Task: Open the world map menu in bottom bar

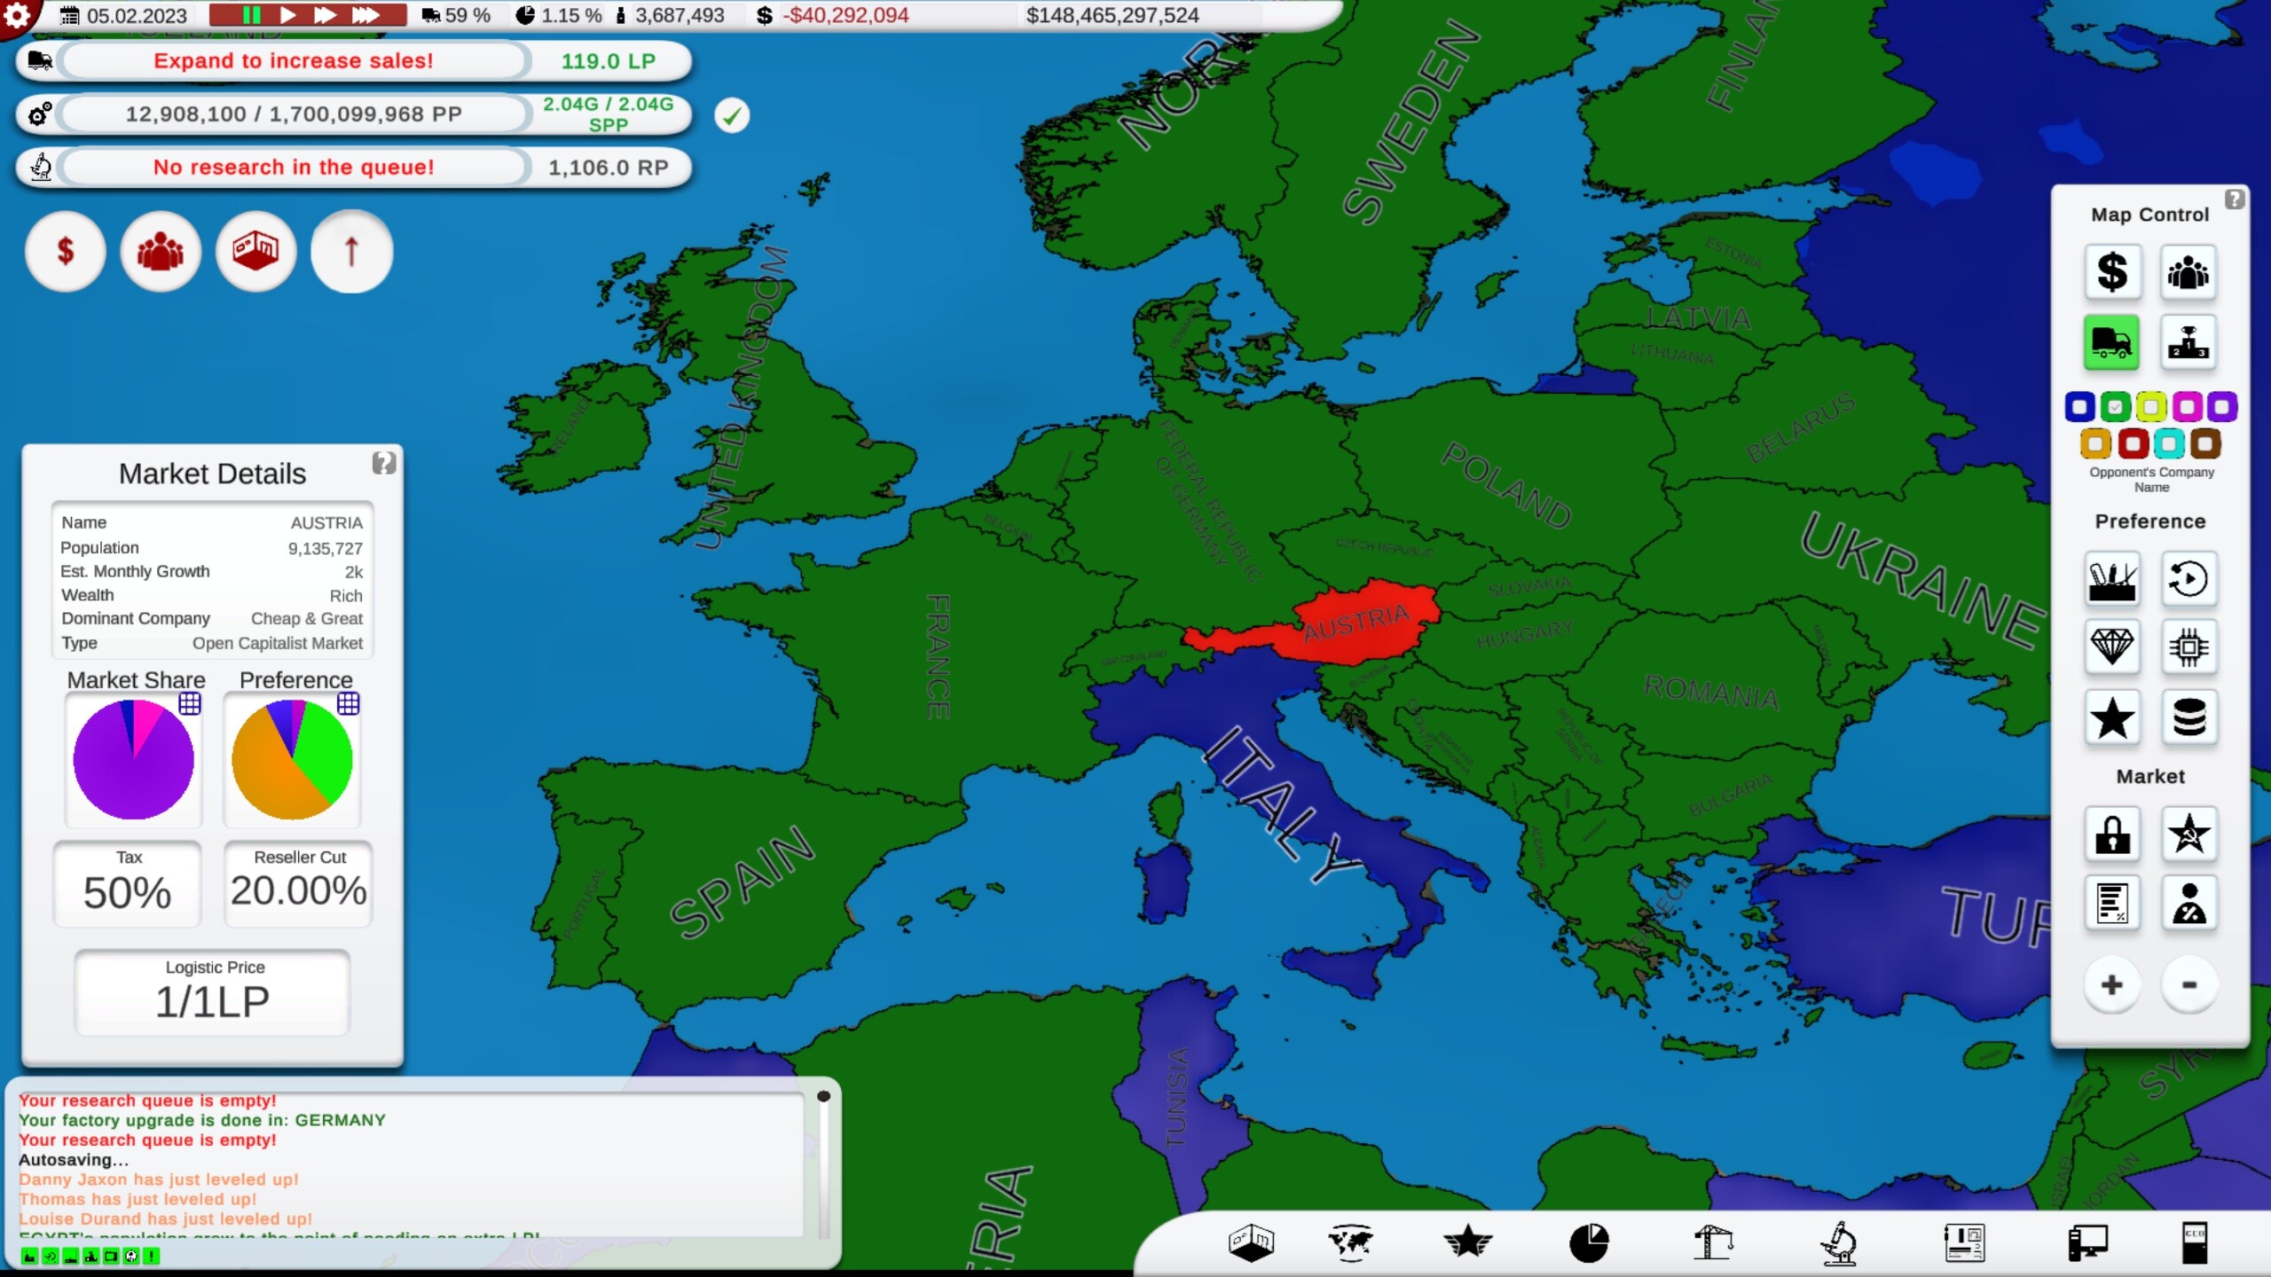Action: tap(1350, 1242)
